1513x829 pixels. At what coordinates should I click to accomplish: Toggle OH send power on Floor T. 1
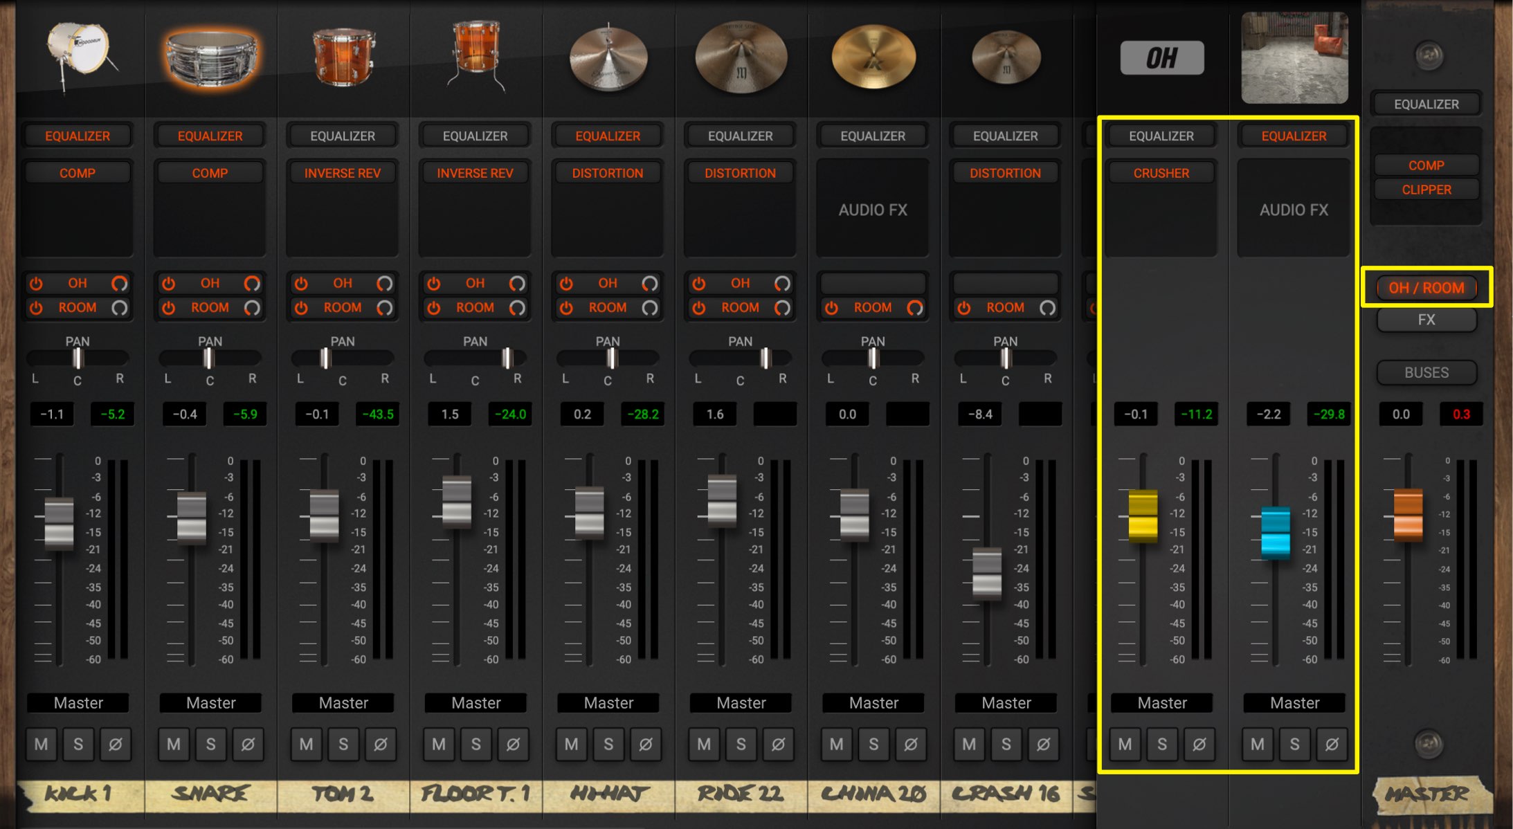tap(434, 283)
